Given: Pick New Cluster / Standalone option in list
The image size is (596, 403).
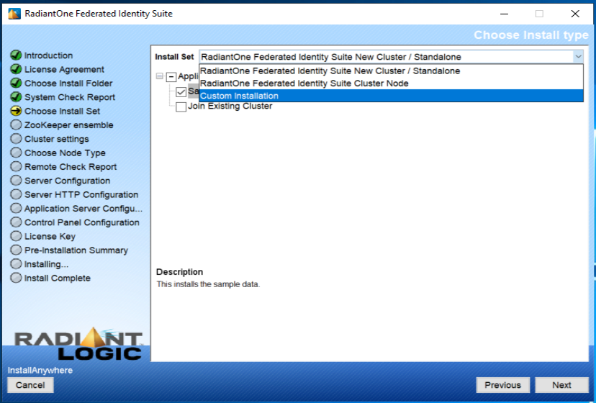Looking at the screenshot, I should 391,71.
